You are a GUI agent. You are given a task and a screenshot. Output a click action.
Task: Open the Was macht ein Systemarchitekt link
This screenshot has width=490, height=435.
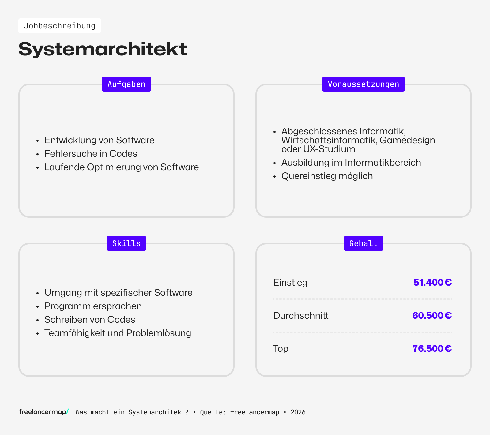[x=132, y=412]
